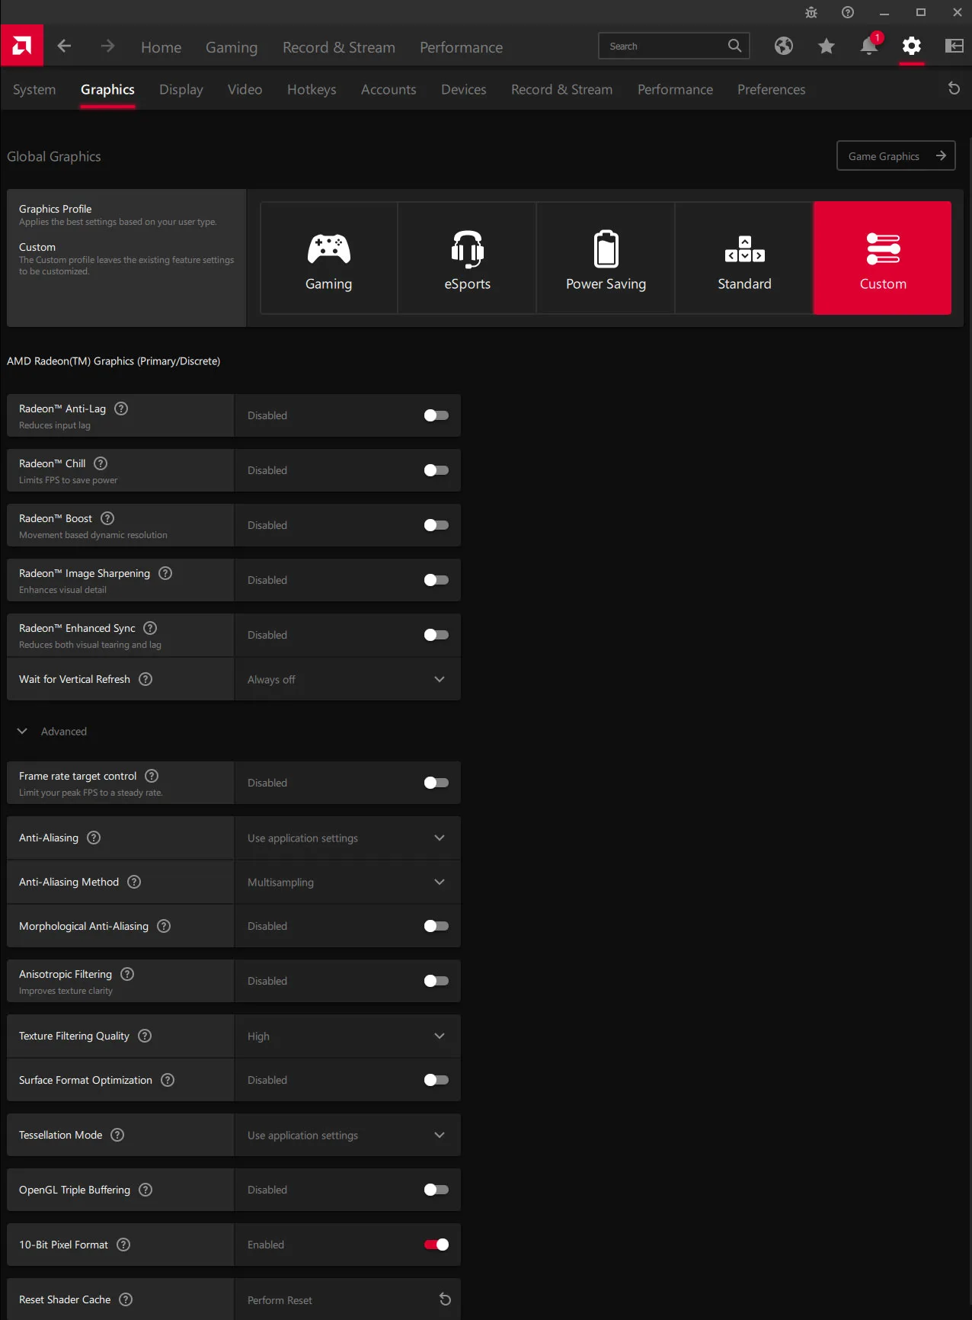Open Tessellation Mode dropdown
Viewport: 972px width, 1320px height.
click(347, 1135)
